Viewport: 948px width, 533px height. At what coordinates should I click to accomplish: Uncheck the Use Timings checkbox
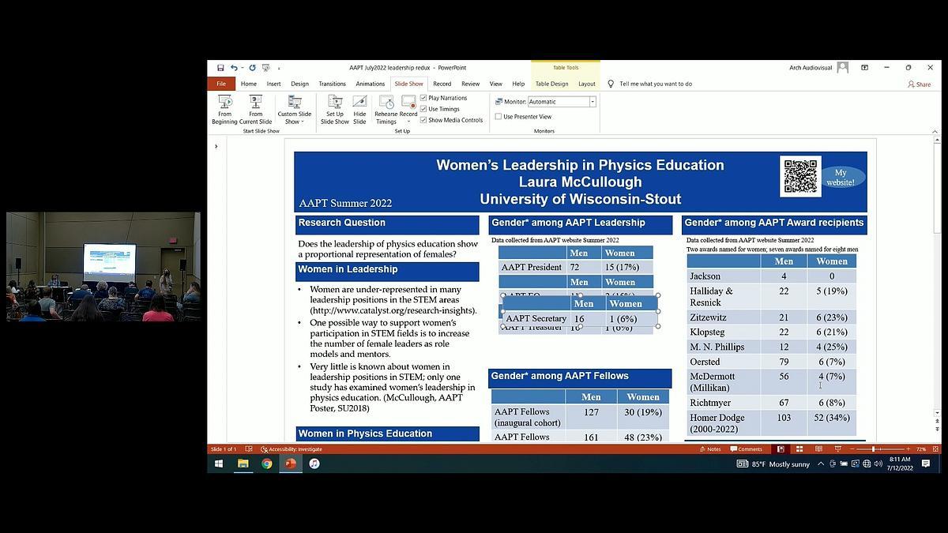423,109
